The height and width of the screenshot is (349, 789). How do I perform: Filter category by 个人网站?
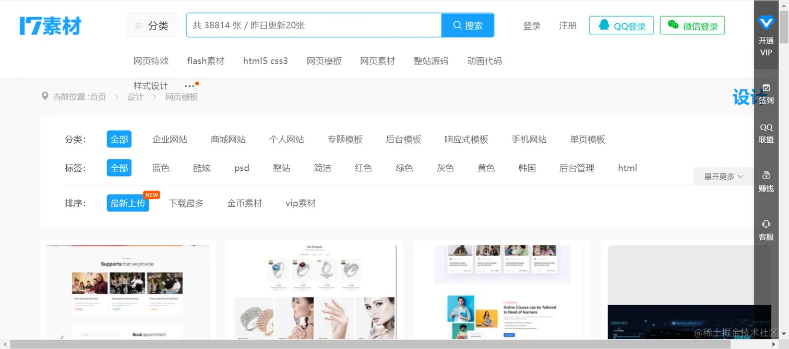[286, 140]
